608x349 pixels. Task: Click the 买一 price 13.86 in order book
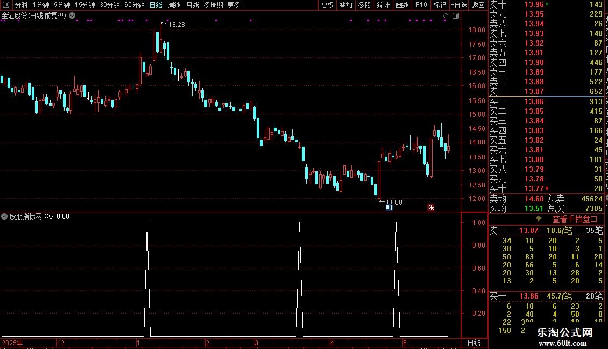pos(534,101)
